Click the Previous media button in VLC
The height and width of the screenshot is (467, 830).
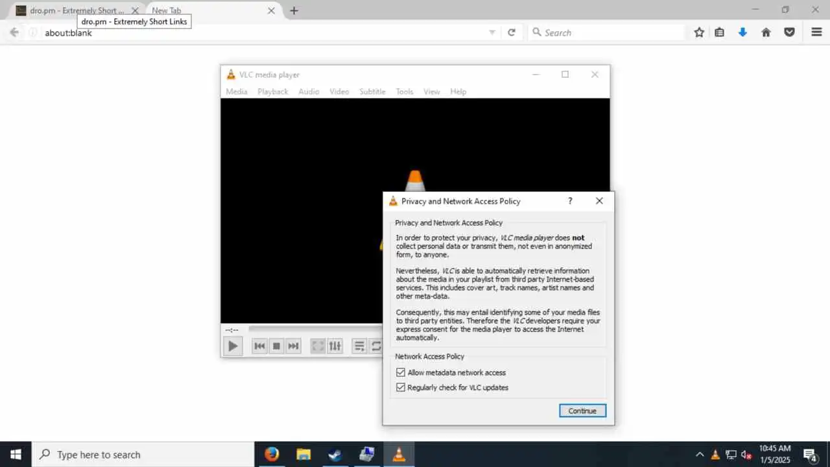click(x=259, y=346)
